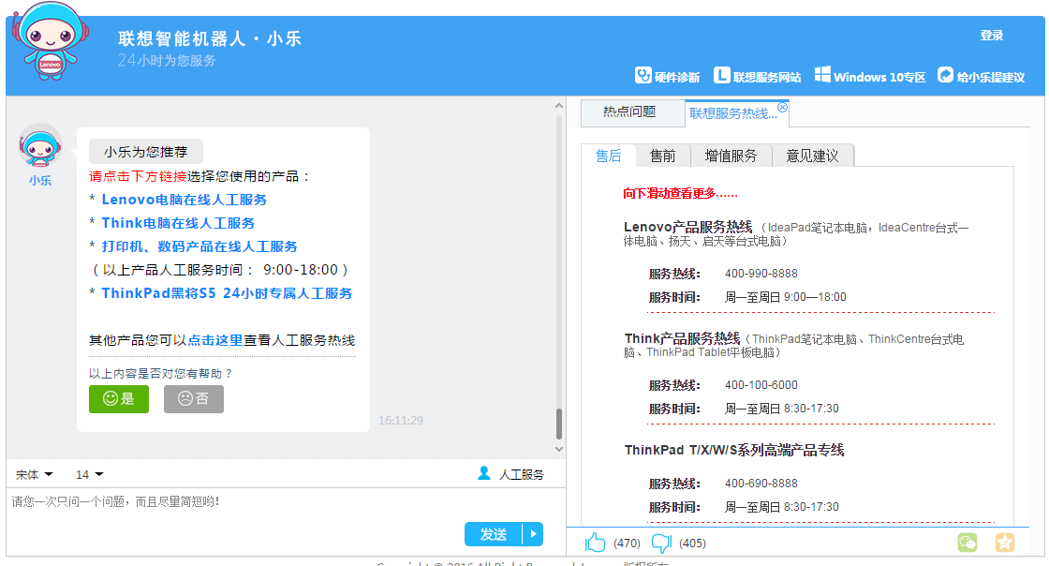
Task: Click the ThinkPad hotline number 400-690-8888
Action: [761, 483]
